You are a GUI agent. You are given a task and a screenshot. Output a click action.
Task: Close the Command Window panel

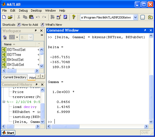(151, 30)
